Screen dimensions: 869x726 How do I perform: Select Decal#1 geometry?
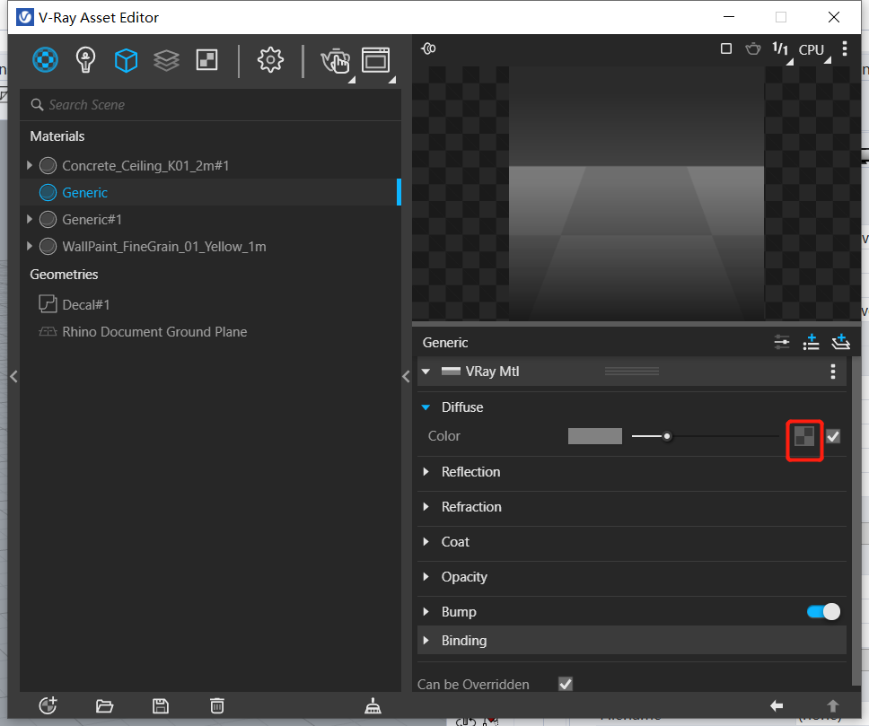(x=210, y=304)
